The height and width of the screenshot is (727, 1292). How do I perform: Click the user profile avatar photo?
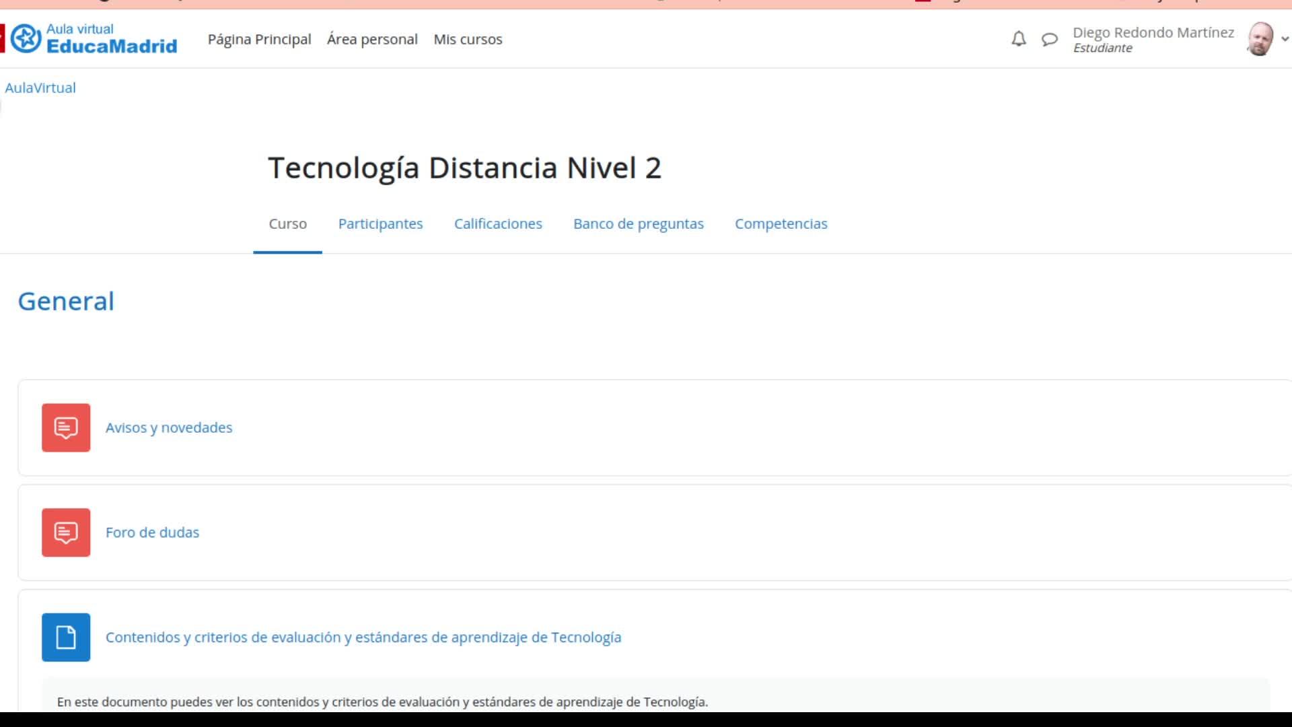[1260, 39]
